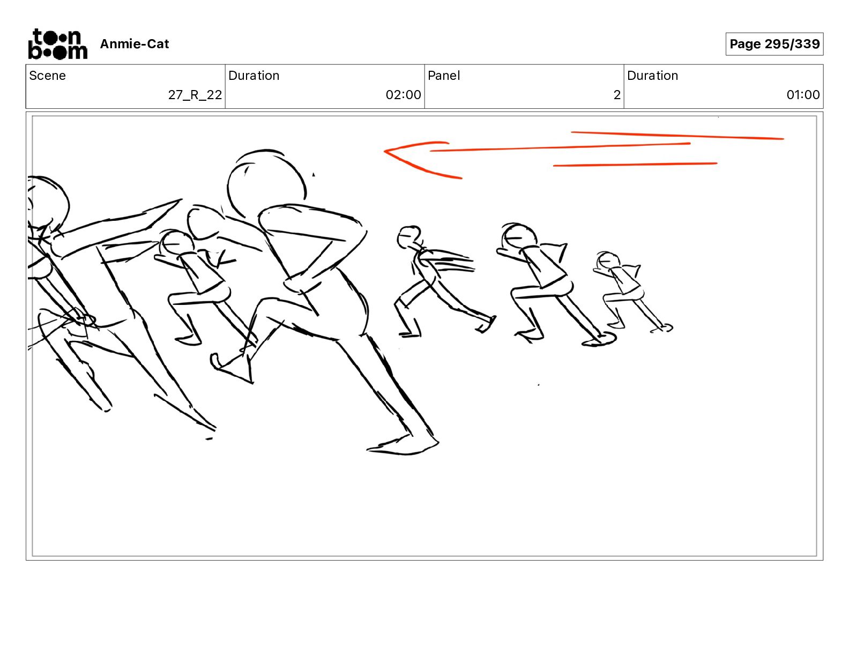The image size is (849, 656).
Task: Select the Duration label beside Panel
Action: point(652,76)
